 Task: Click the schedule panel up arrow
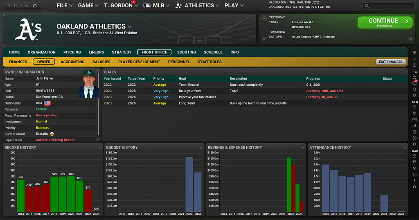[x=264, y=19]
